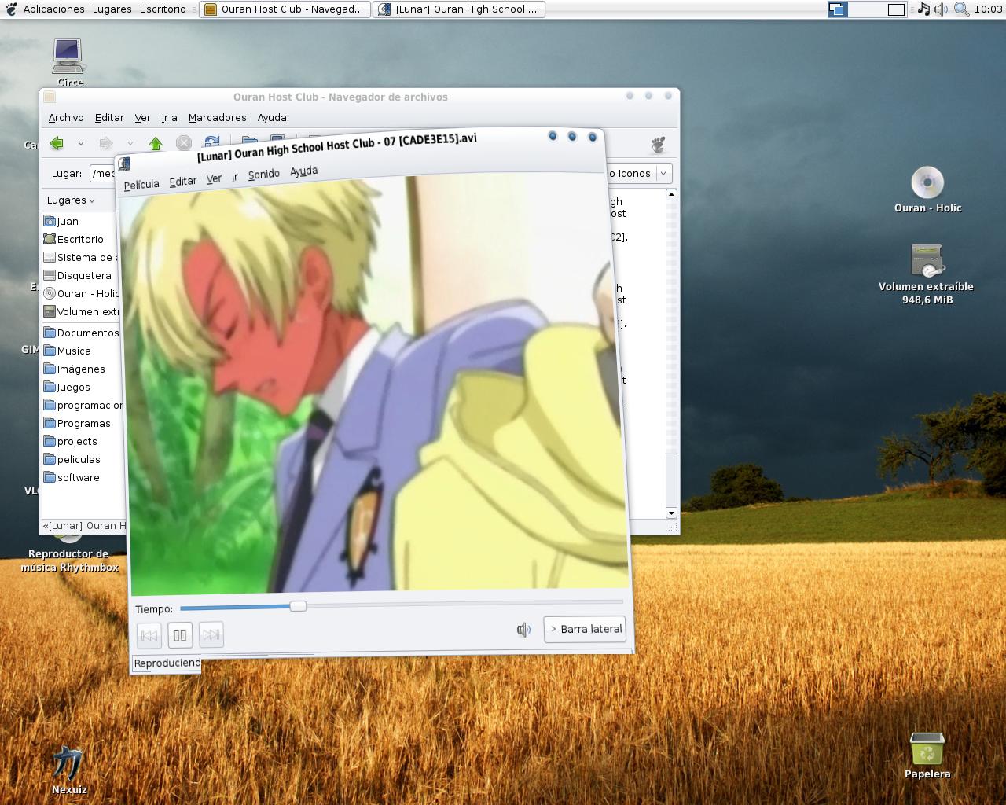Open the Editar menu in the player
Viewport: 1006px width, 805px height.
183,181
